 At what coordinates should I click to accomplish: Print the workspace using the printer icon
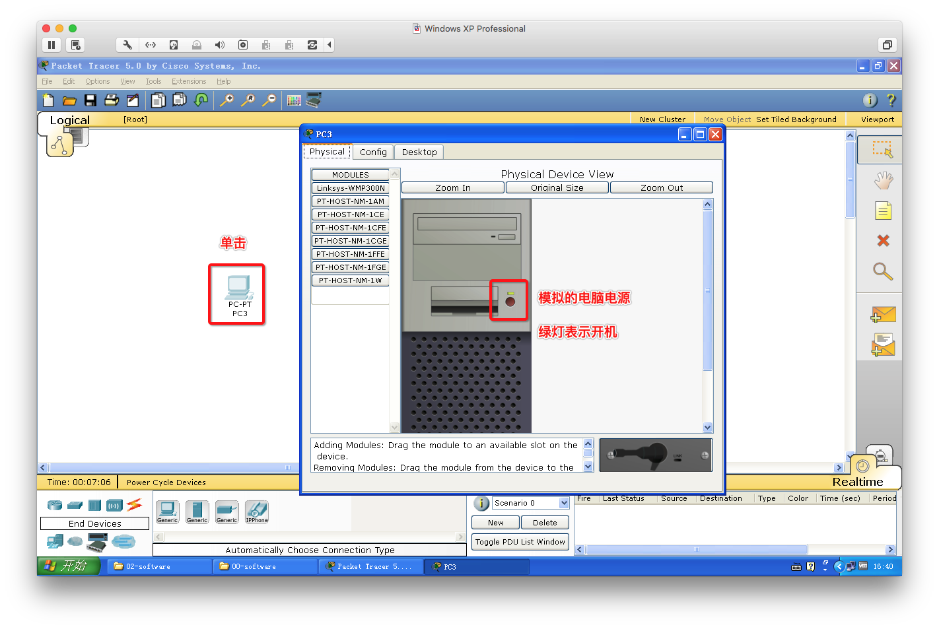112,100
